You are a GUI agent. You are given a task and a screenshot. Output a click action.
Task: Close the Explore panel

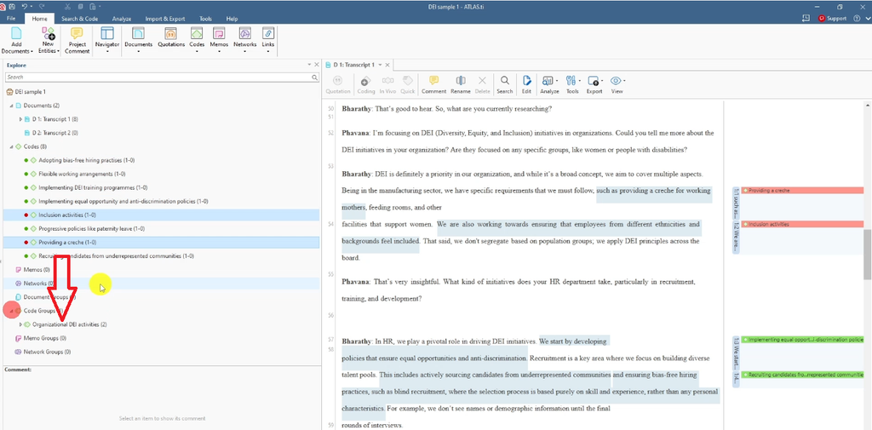pyautogui.click(x=317, y=65)
